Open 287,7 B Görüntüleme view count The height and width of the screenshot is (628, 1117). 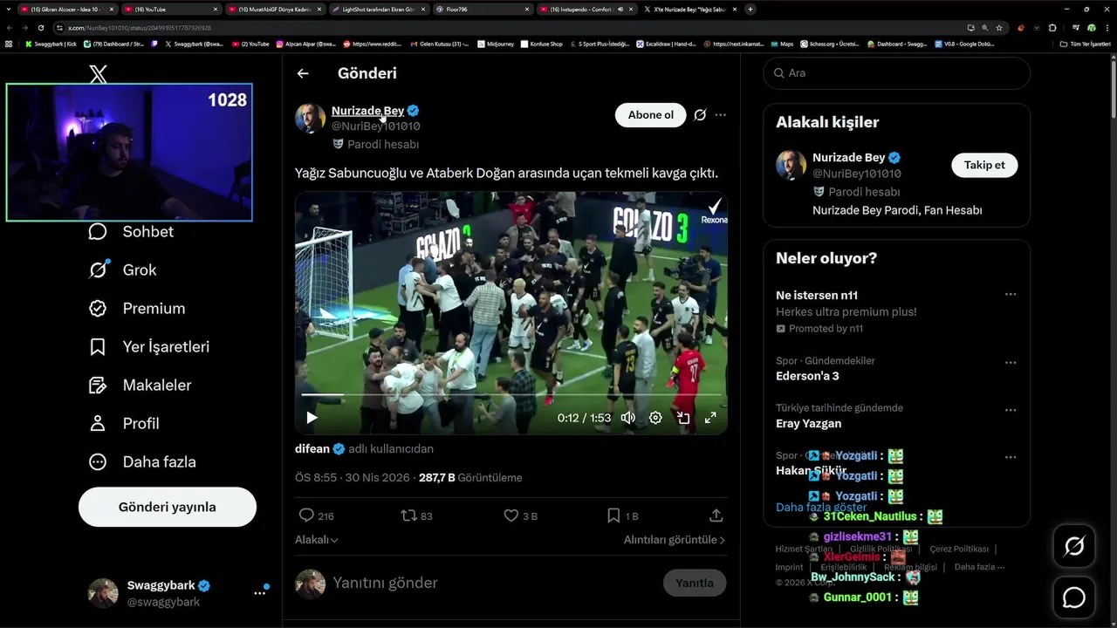pos(470,478)
